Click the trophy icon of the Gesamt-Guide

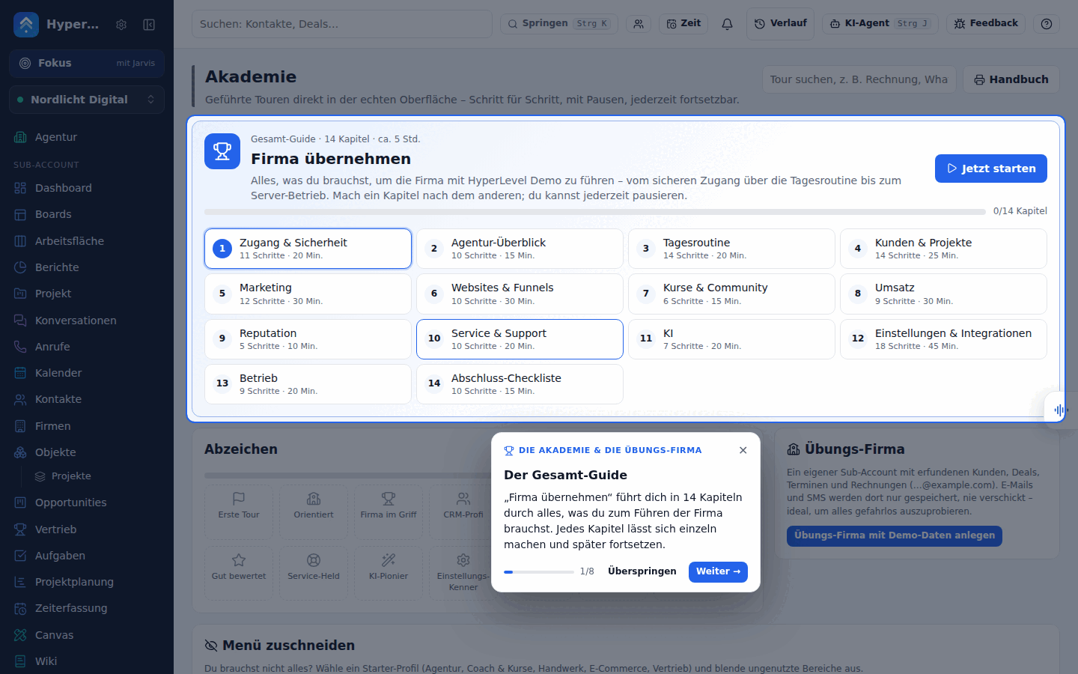click(222, 151)
